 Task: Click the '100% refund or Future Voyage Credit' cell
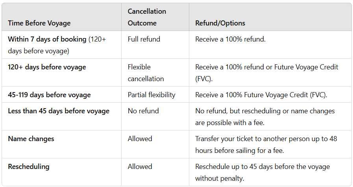(266, 73)
